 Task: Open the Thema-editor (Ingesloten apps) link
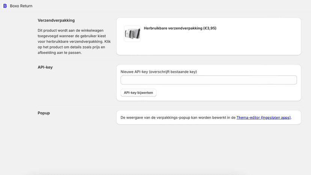point(264,118)
